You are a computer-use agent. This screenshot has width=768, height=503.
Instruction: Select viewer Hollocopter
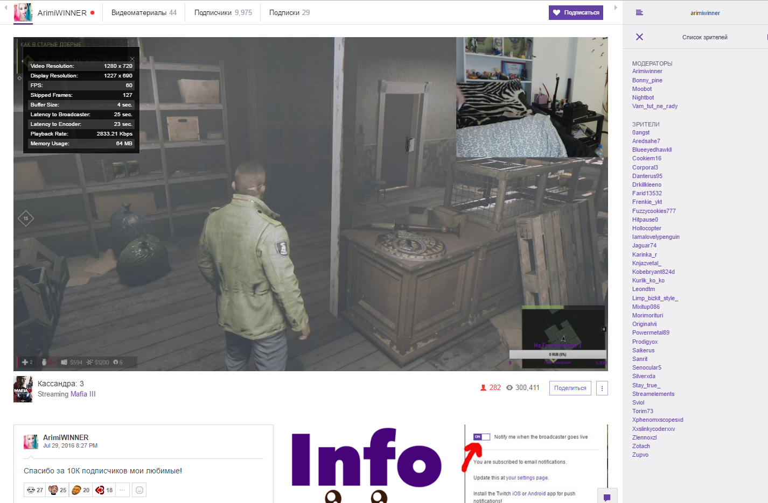(x=647, y=228)
